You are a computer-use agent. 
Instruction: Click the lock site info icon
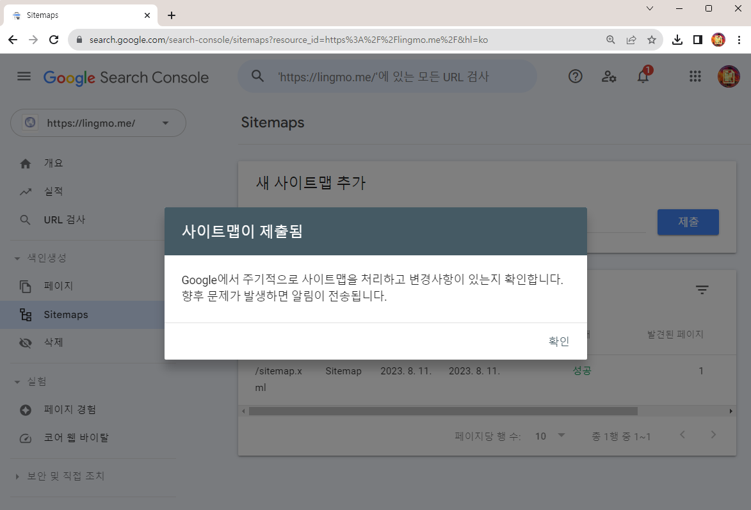[x=79, y=40]
